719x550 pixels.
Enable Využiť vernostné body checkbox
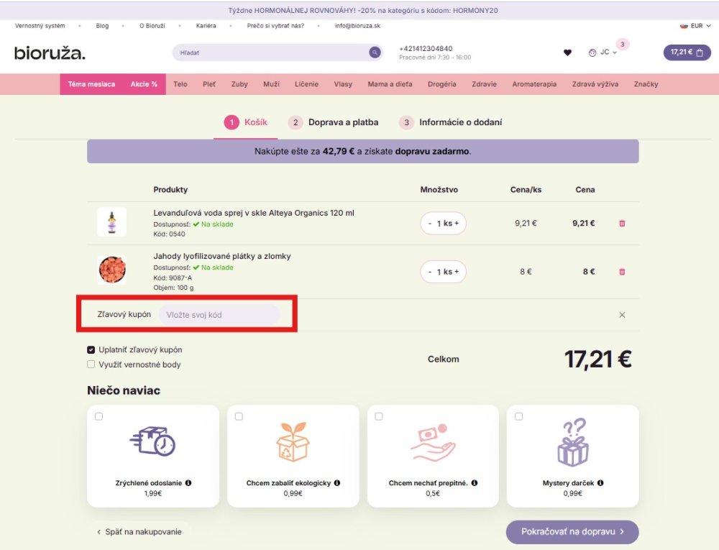point(91,365)
